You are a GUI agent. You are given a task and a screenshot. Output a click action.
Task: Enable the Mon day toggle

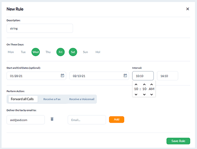(x=11, y=52)
